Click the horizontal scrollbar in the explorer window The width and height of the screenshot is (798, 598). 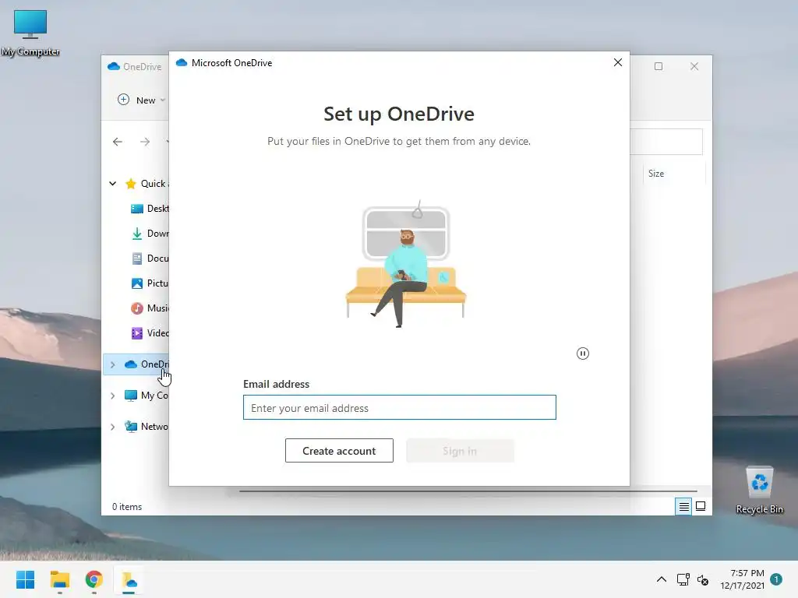coord(468,491)
